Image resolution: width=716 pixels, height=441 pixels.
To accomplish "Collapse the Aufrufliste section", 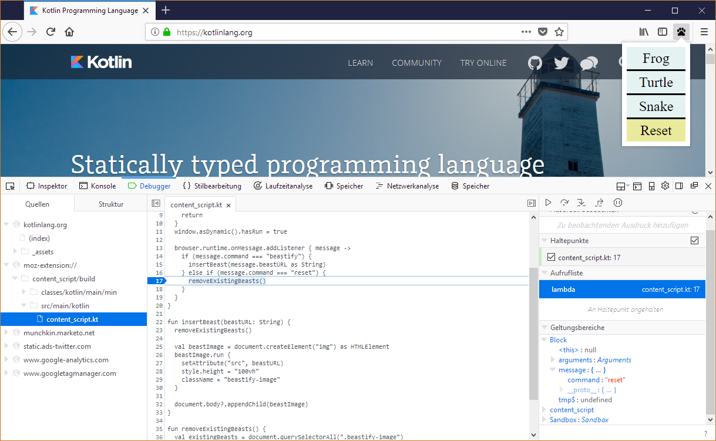I will [544, 273].
